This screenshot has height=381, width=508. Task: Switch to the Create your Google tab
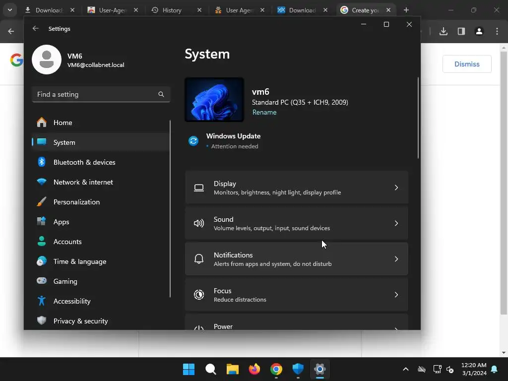[365, 10]
